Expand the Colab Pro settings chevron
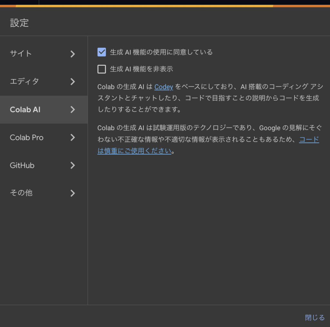The image size is (330, 327). coord(73,138)
